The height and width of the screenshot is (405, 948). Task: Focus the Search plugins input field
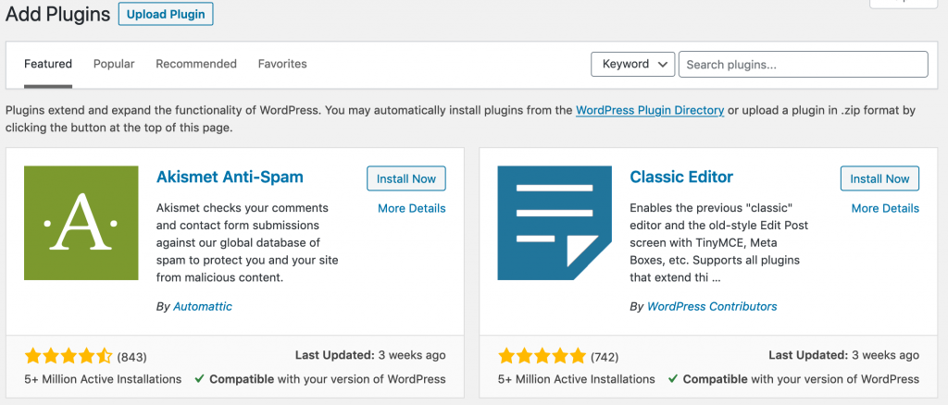(x=803, y=64)
